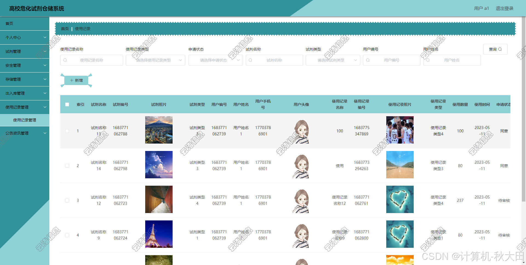Check the checkbox for row index 3

(x=67, y=200)
